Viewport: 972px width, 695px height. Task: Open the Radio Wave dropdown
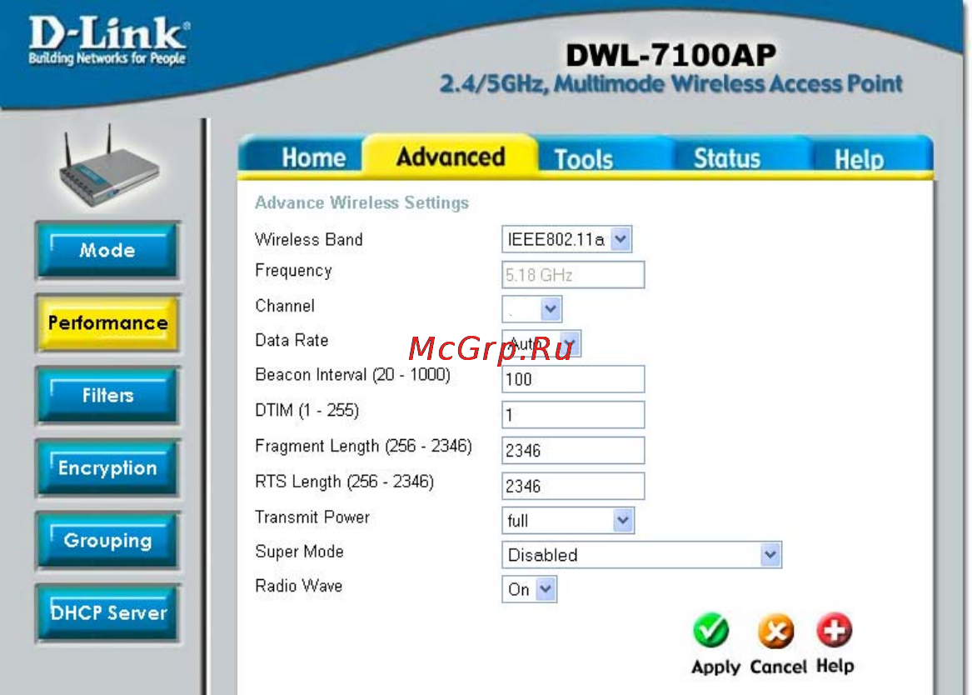pos(530,589)
